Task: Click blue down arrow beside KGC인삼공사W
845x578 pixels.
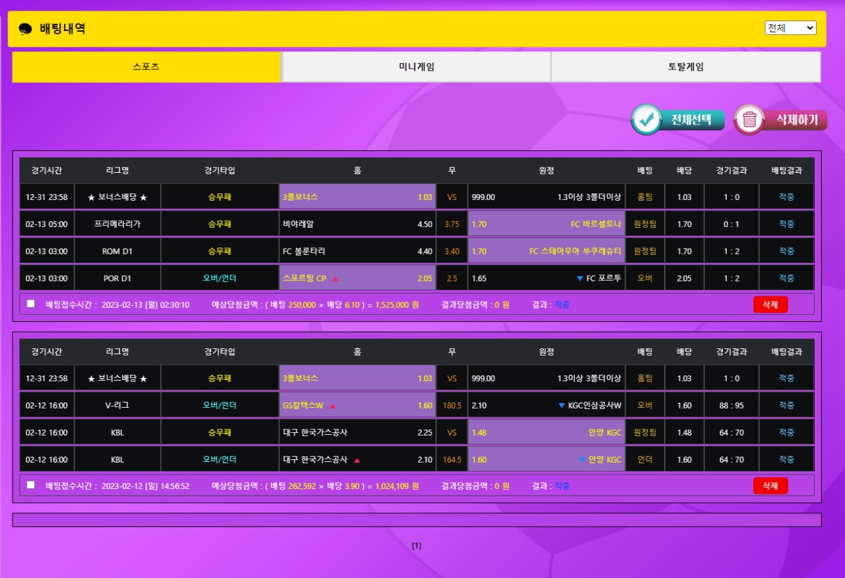Action: coord(561,406)
